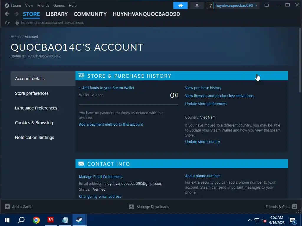This screenshot has height=226, width=302.
Task: Click the plus icon for Add a Game
Action: coord(7,207)
